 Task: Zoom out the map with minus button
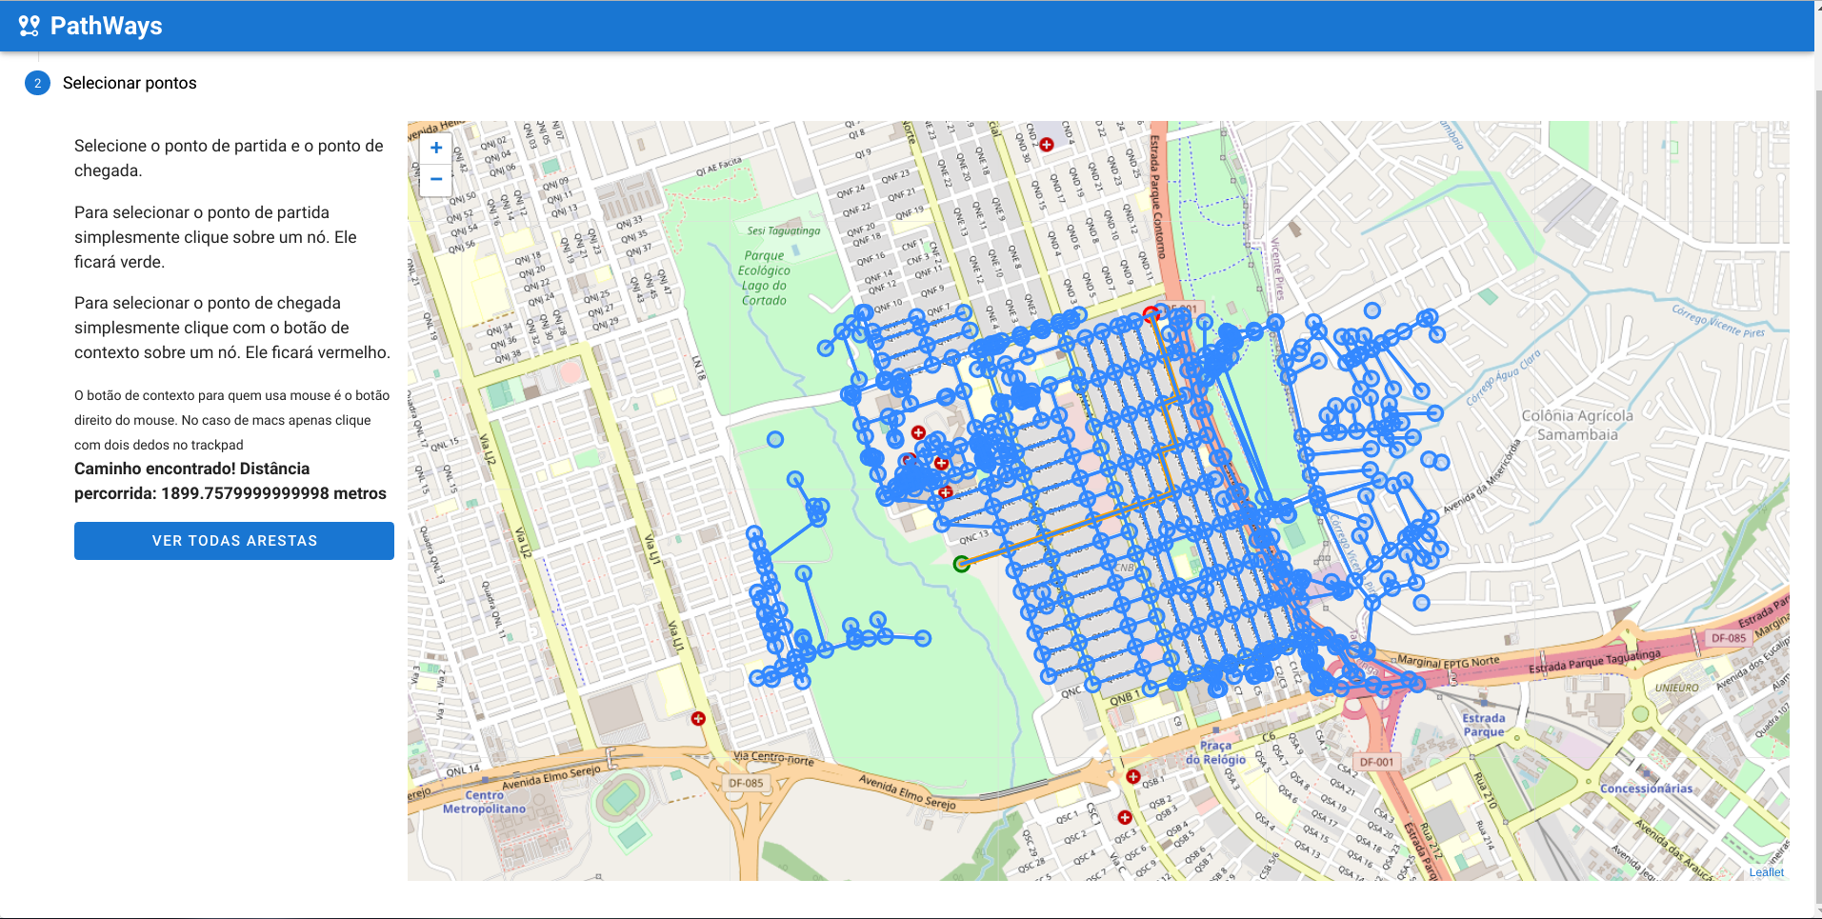[436, 179]
